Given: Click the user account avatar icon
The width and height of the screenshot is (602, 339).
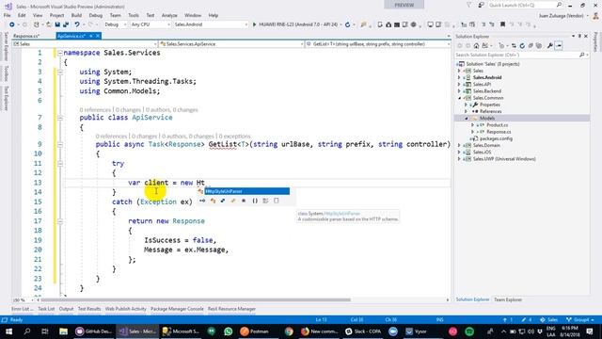Looking at the screenshot, I should tap(595, 16).
